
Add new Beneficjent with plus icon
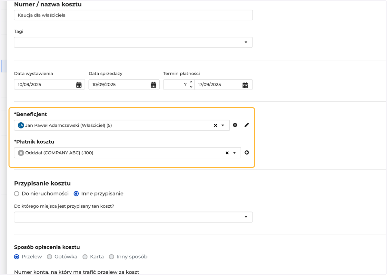pyautogui.click(x=235, y=125)
